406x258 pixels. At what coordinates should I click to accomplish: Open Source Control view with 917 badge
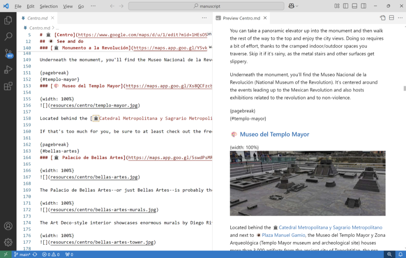pos(8,53)
